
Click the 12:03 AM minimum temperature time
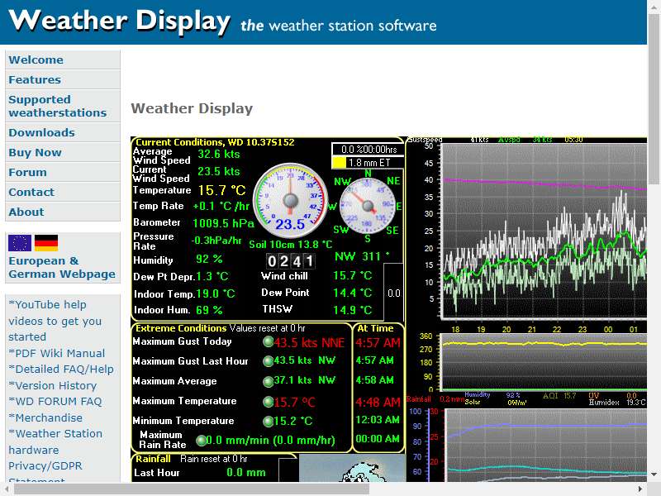click(x=378, y=420)
